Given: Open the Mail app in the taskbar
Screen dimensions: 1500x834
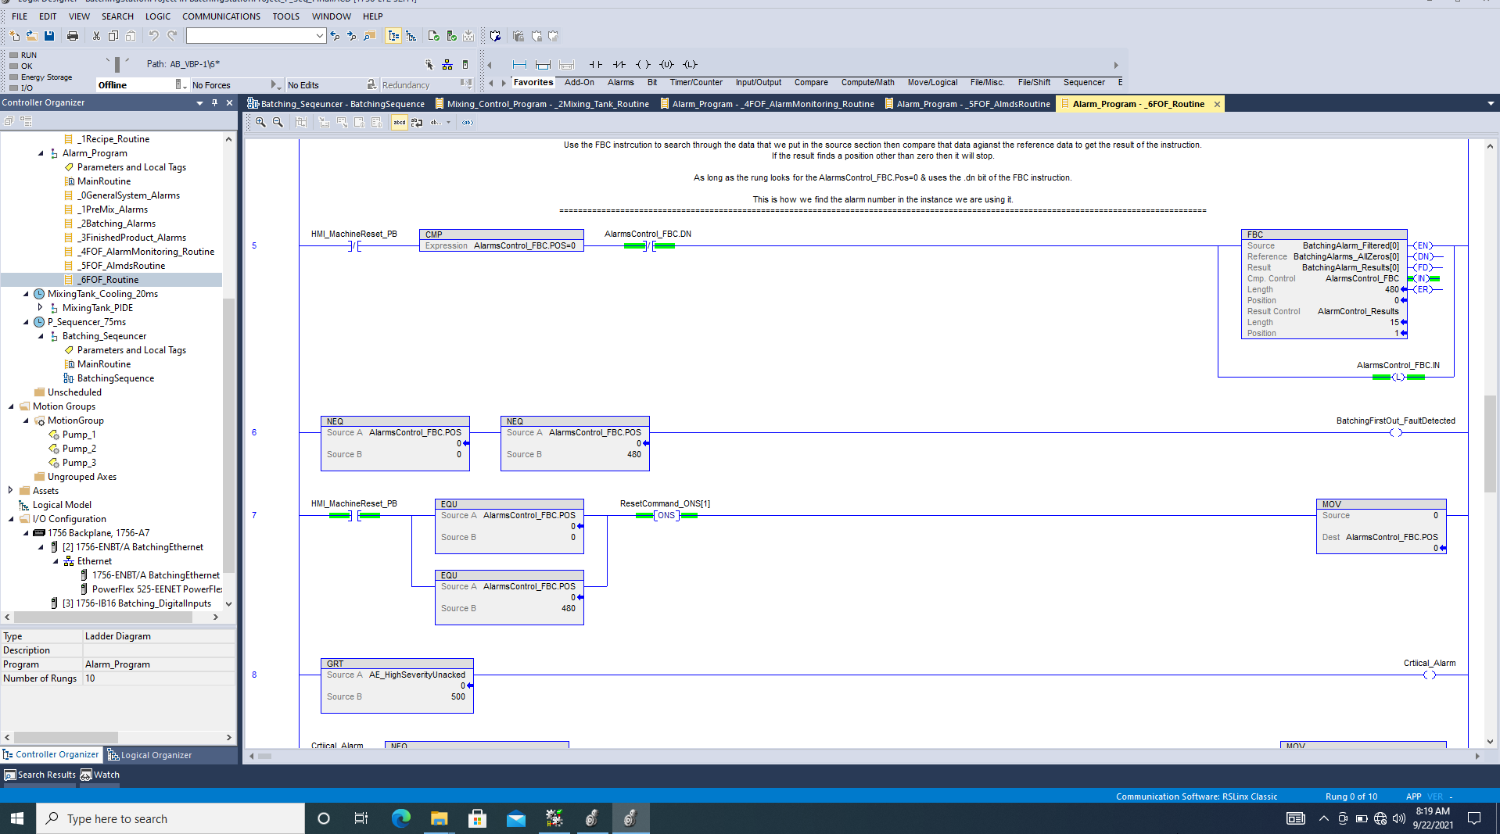Looking at the screenshot, I should (515, 818).
